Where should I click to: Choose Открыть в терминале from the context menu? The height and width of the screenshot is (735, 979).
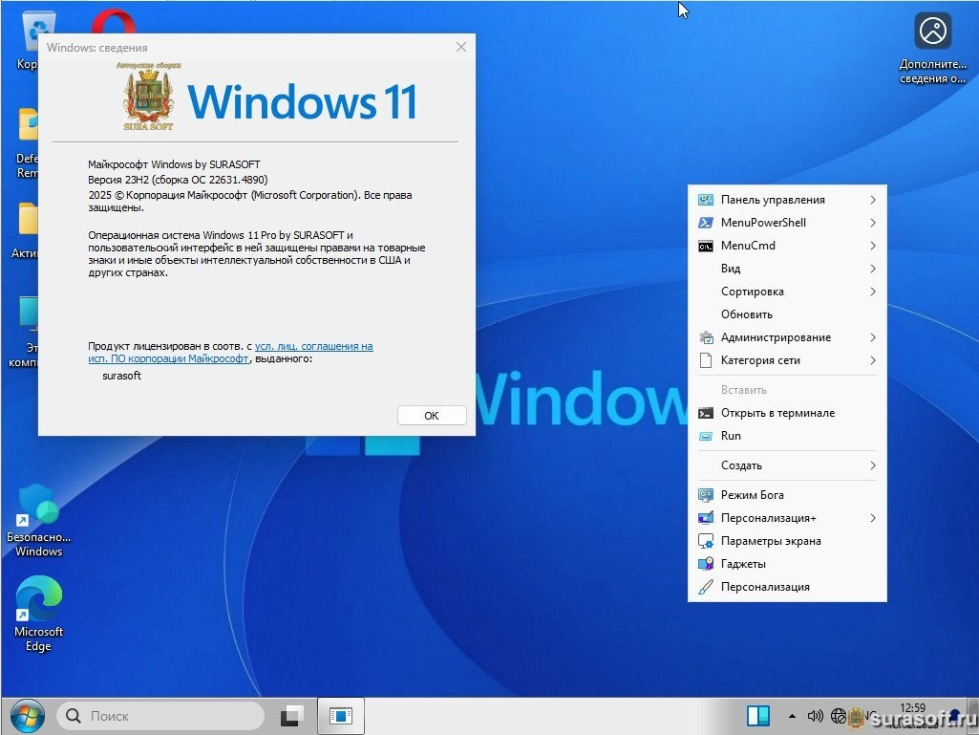(x=787, y=413)
